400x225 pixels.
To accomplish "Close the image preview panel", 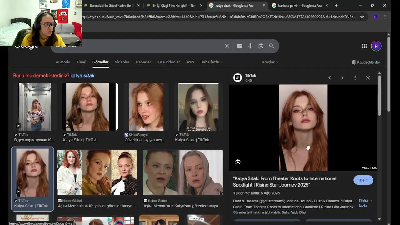I will point(368,77).
